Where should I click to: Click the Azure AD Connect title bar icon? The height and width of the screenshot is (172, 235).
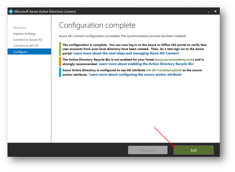point(11,11)
